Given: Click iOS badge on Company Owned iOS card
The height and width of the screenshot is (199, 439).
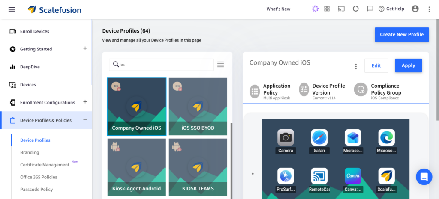Looking at the screenshot, I should point(116,86).
